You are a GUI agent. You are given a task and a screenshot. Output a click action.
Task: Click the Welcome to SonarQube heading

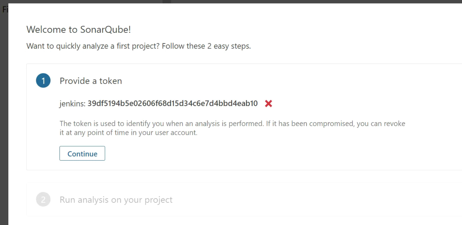click(x=79, y=29)
